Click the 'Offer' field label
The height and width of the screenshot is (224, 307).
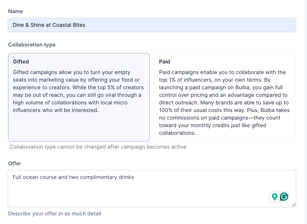coord(15,164)
